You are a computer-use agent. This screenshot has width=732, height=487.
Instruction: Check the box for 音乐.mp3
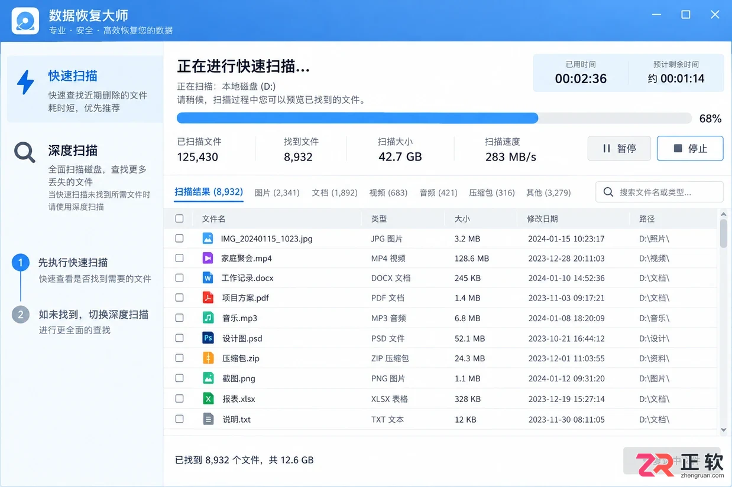click(179, 318)
